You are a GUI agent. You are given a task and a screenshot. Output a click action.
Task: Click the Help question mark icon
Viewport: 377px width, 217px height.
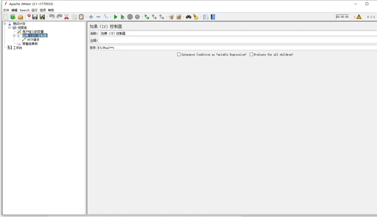click(213, 17)
